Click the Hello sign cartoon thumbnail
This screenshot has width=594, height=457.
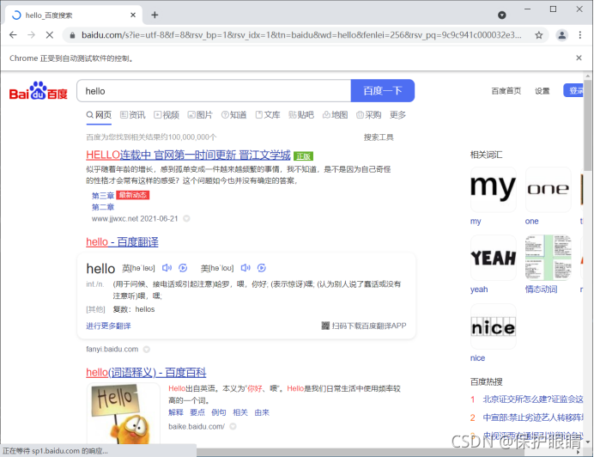pos(123,413)
